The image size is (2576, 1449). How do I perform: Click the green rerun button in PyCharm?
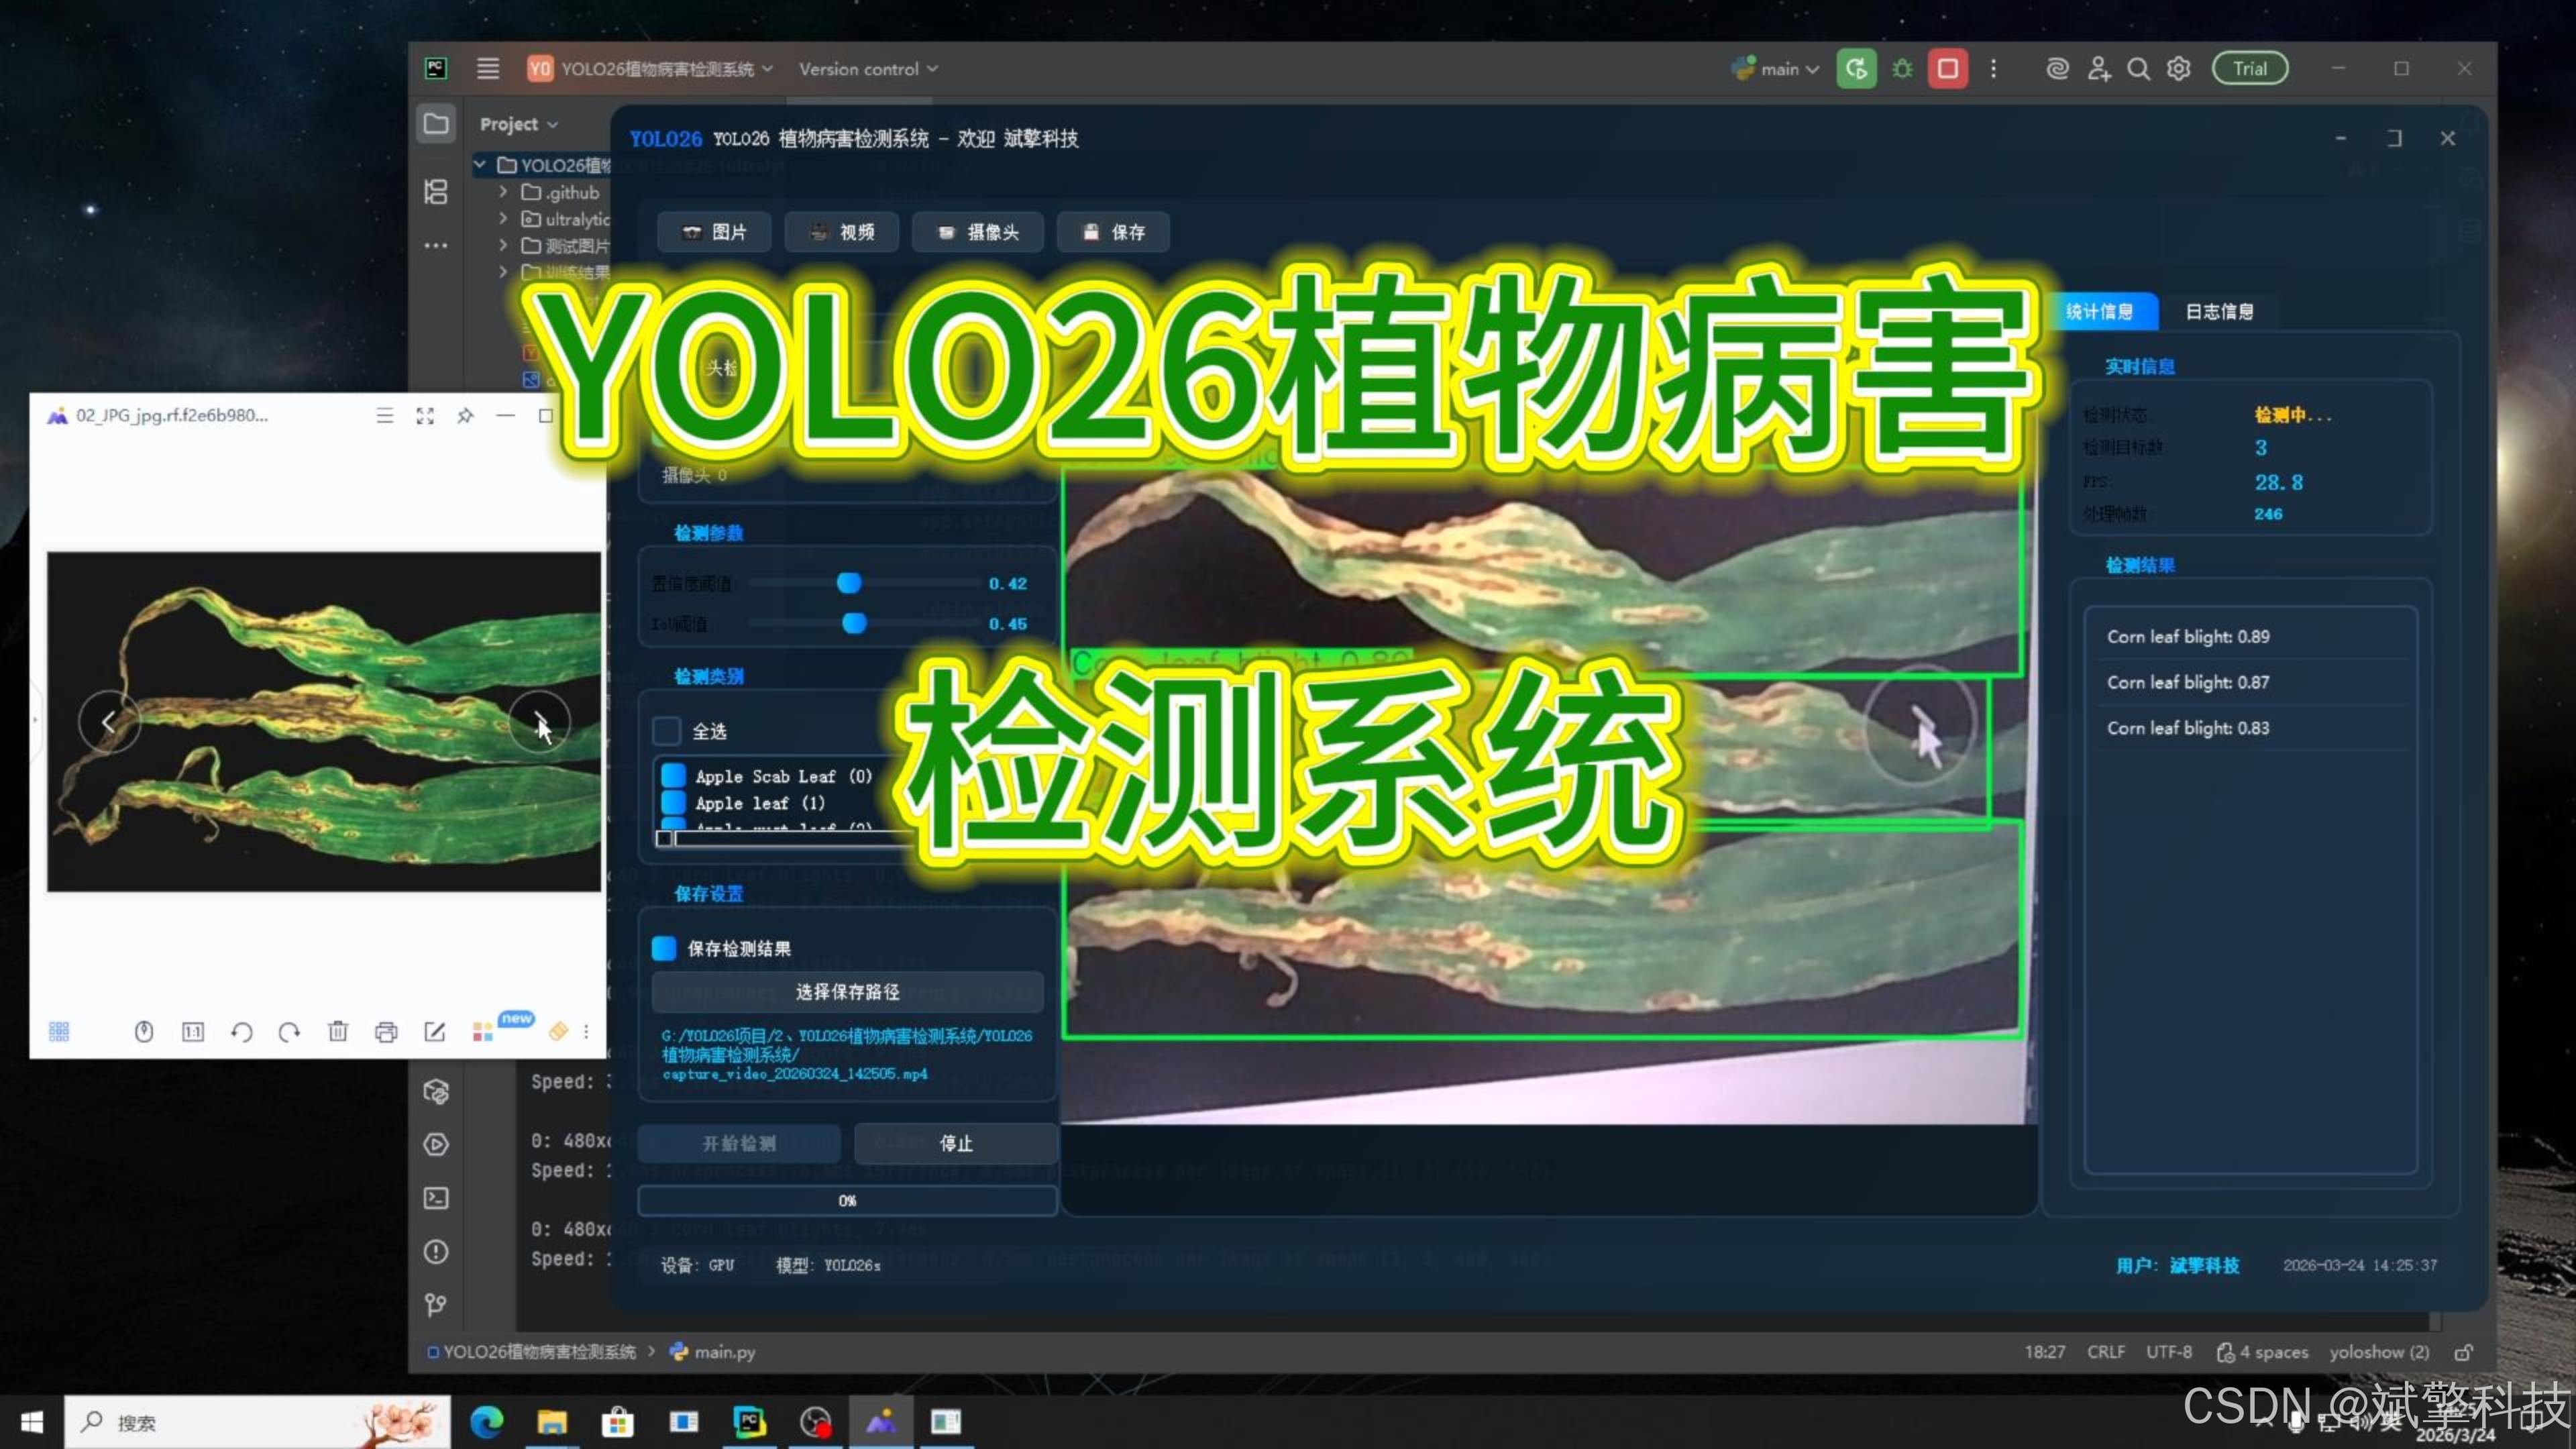pos(1856,69)
